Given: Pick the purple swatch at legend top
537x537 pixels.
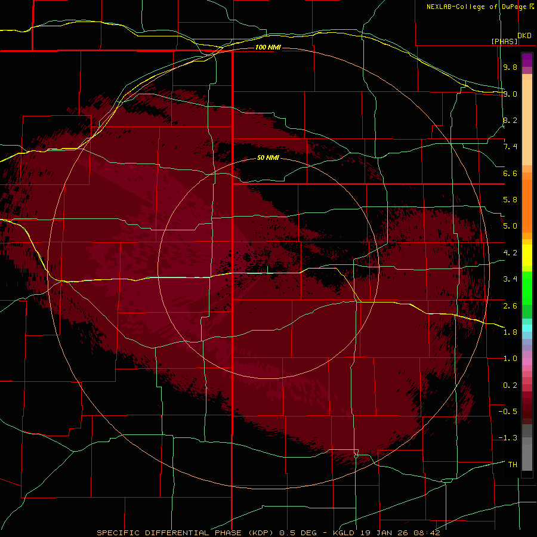Looking at the screenshot, I should (x=527, y=60).
